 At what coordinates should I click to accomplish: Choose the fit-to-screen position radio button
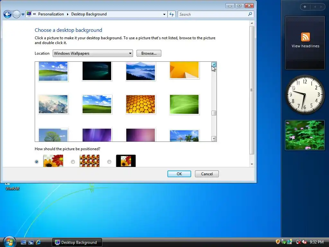[x=37, y=162]
